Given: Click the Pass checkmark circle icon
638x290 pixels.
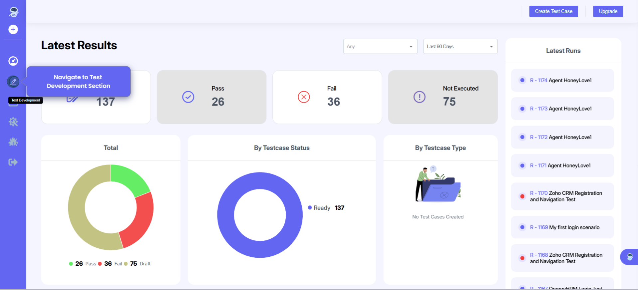Looking at the screenshot, I should (188, 97).
